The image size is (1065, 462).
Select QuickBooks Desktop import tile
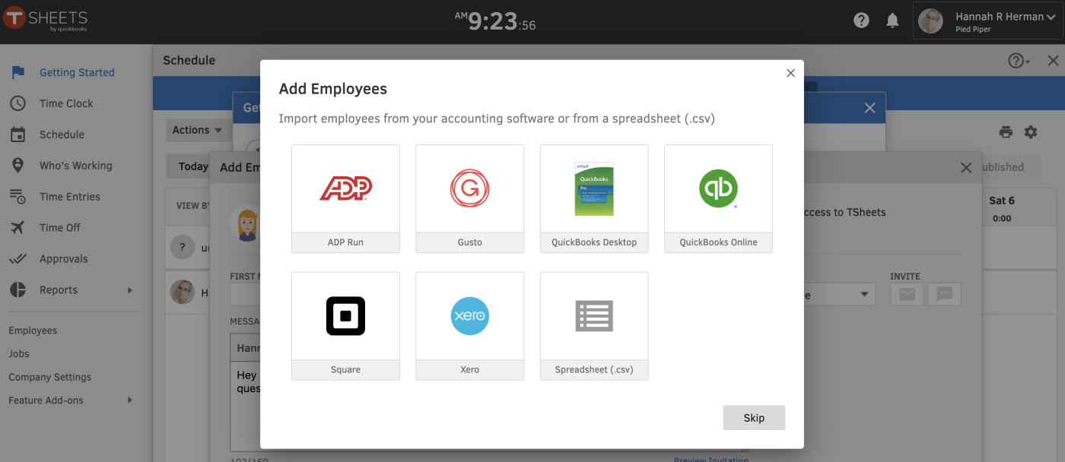click(x=594, y=198)
